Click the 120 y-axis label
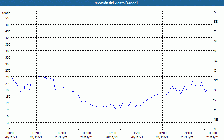The height and width of the screenshot is (140, 224). tap(8, 103)
